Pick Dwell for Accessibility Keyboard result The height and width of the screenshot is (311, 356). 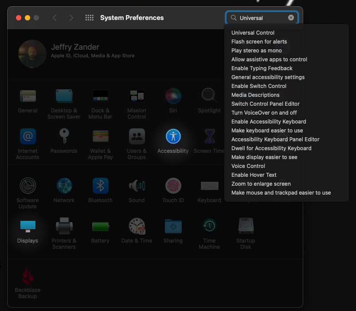point(271,148)
